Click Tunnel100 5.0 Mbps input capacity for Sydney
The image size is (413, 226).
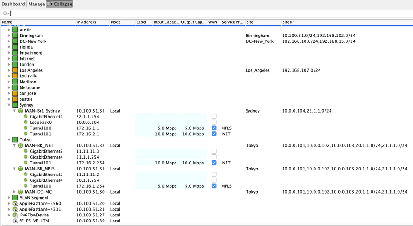click(x=167, y=128)
